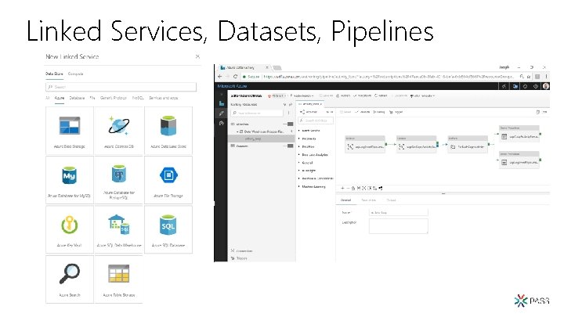Select the first activity node on canvas
Viewport: 564px width, 317px height.
365,145
